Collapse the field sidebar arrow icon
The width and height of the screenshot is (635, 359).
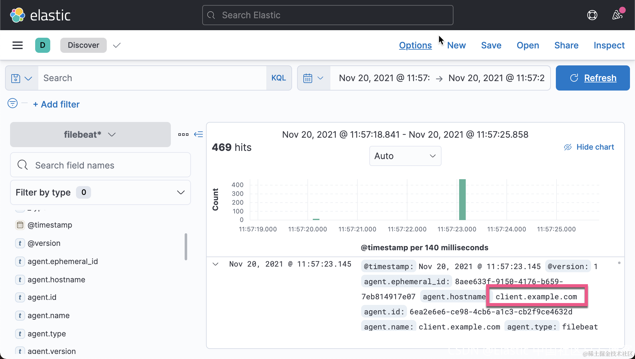coord(198,135)
